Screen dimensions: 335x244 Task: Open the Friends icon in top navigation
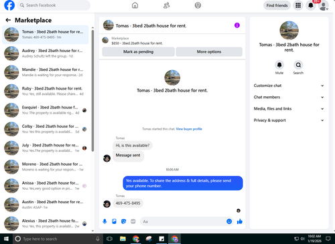[166, 5]
